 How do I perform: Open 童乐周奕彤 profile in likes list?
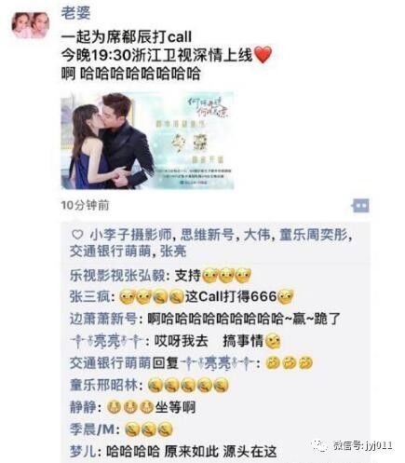tap(314, 235)
